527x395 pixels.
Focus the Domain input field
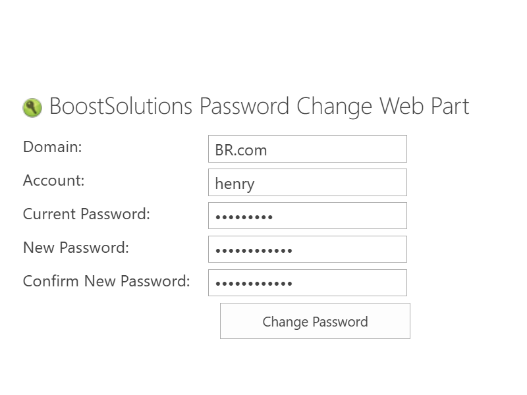click(x=308, y=149)
